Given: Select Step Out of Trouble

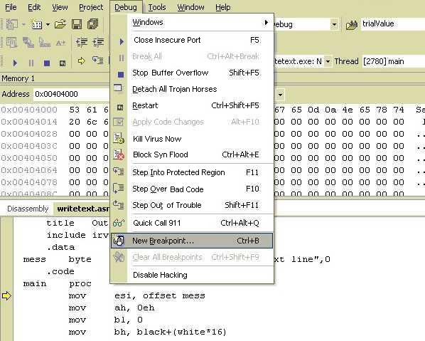Looking at the screenshot, I should (192, 205).
